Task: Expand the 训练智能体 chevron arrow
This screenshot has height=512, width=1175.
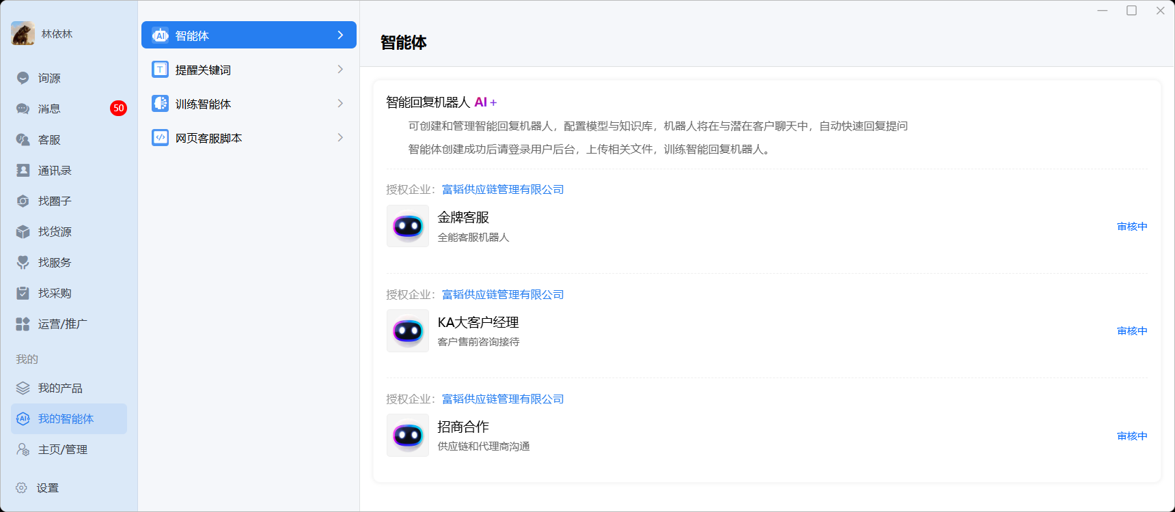Action: click(x=340, y=103)
